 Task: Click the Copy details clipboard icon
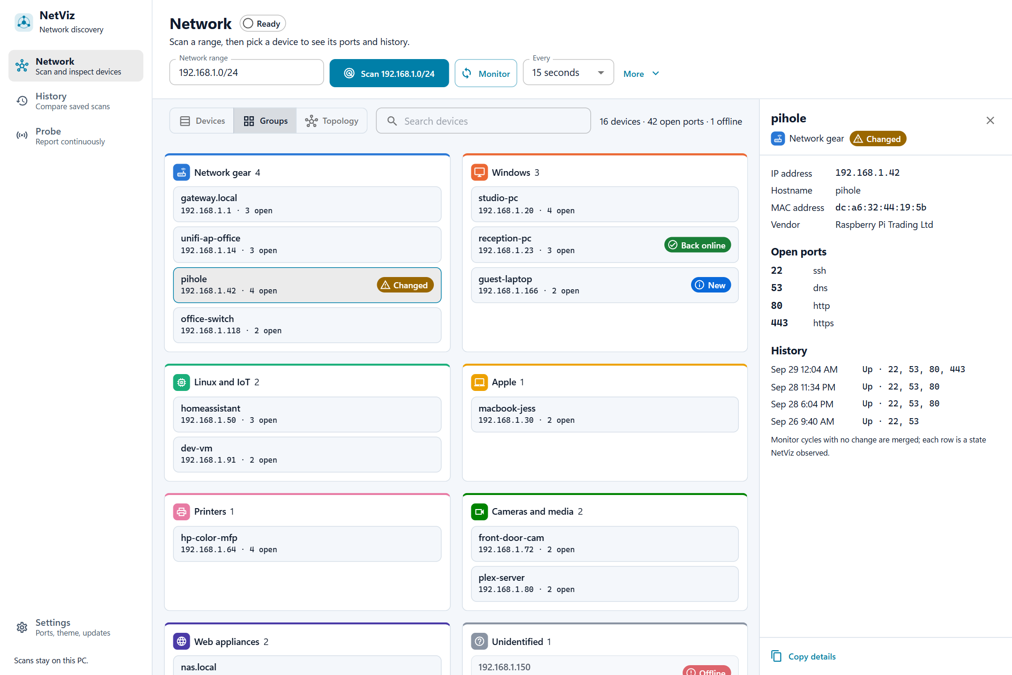pos(776,656)
